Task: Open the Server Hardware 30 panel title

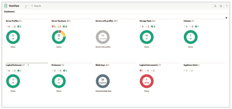Action: tap(61, 21)
